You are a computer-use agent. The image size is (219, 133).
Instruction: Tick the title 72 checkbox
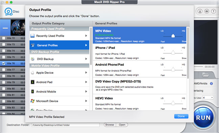tap(4, 38)
